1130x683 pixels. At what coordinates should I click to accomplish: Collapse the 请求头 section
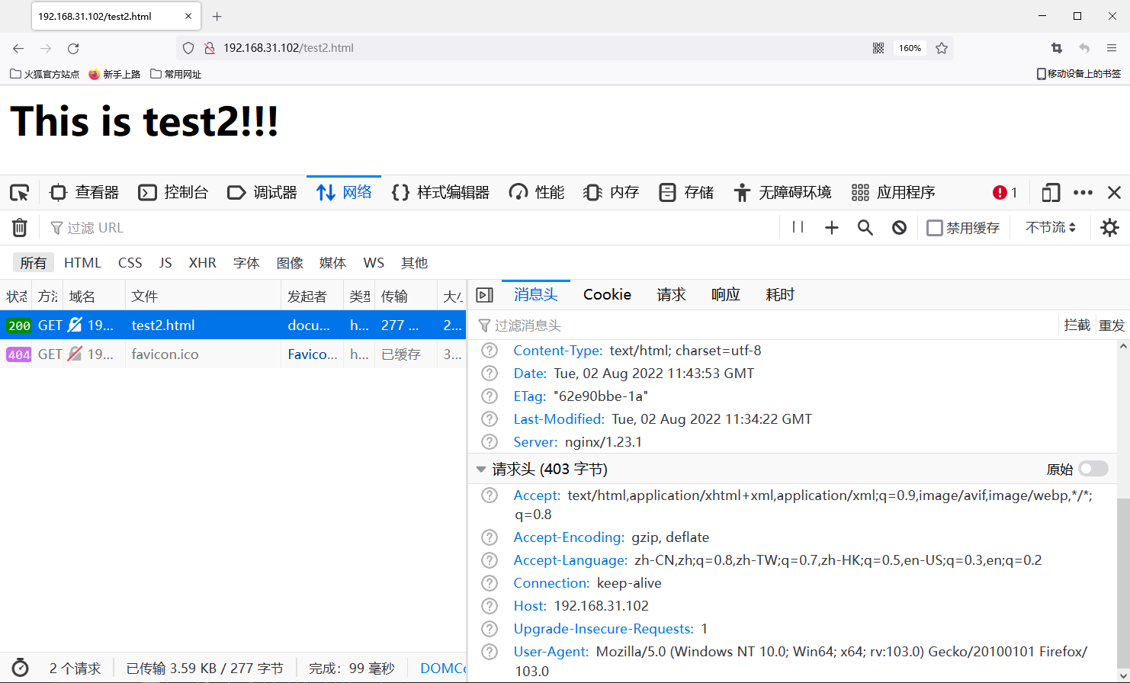(x=481, y=468)
